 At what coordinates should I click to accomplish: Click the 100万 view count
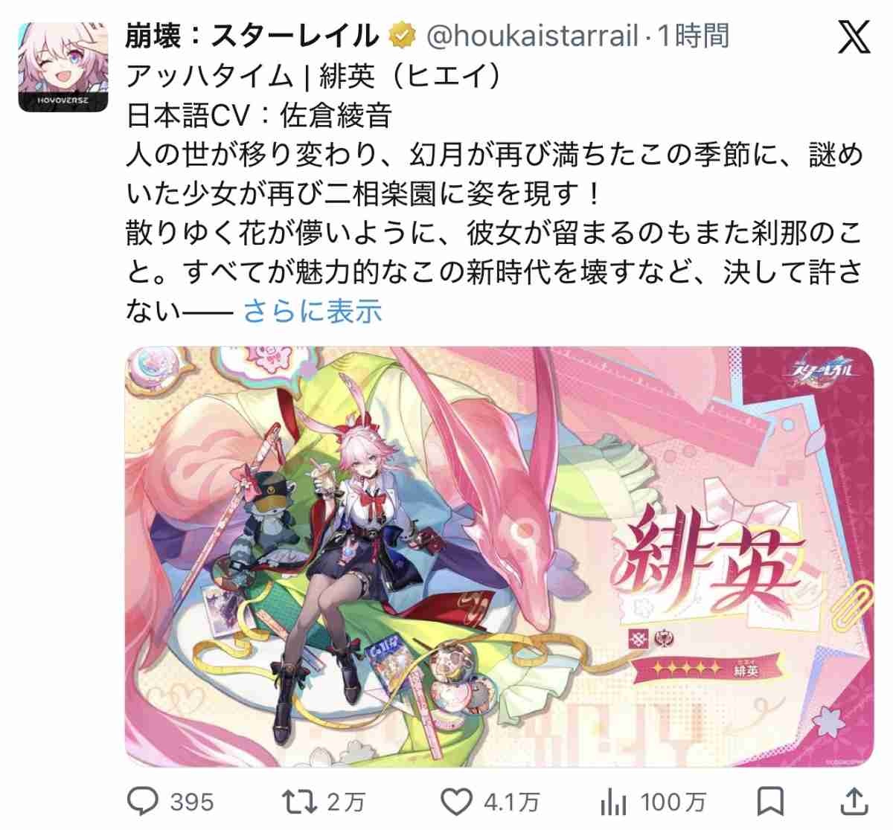(673, 802)
